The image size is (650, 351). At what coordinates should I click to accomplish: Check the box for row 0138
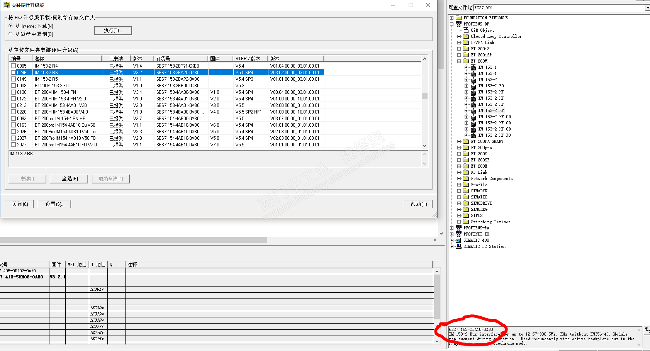coord(14,92)
